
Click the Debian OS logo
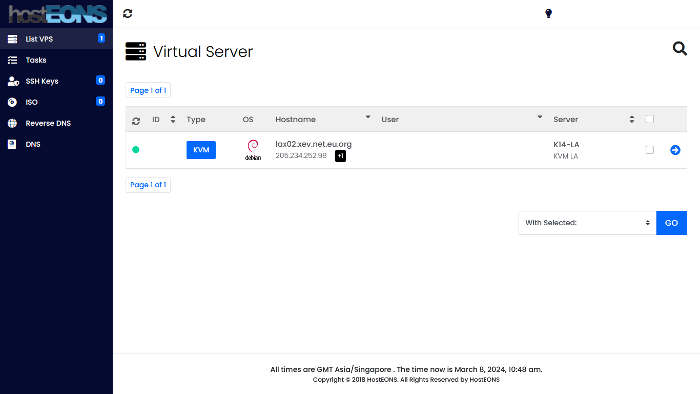pos(253,150)
